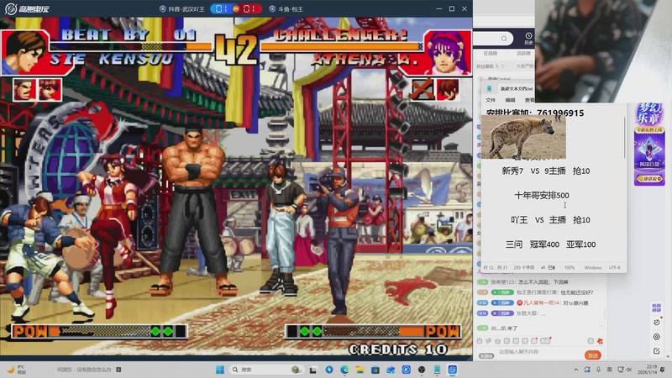Open the Notepad taskbar icon
The height and width of the screenshot is (378, 672).
(437, 370)
